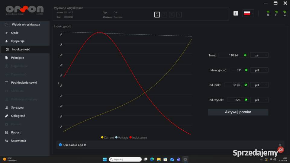Open the info icon in header

click(236, 13)
